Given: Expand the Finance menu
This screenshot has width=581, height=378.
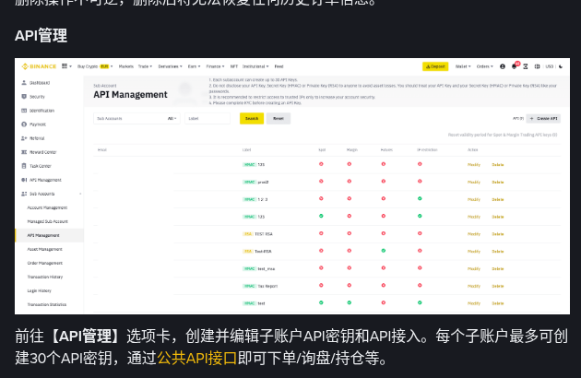Looking at the screenshot, I should tap(215, 66).
